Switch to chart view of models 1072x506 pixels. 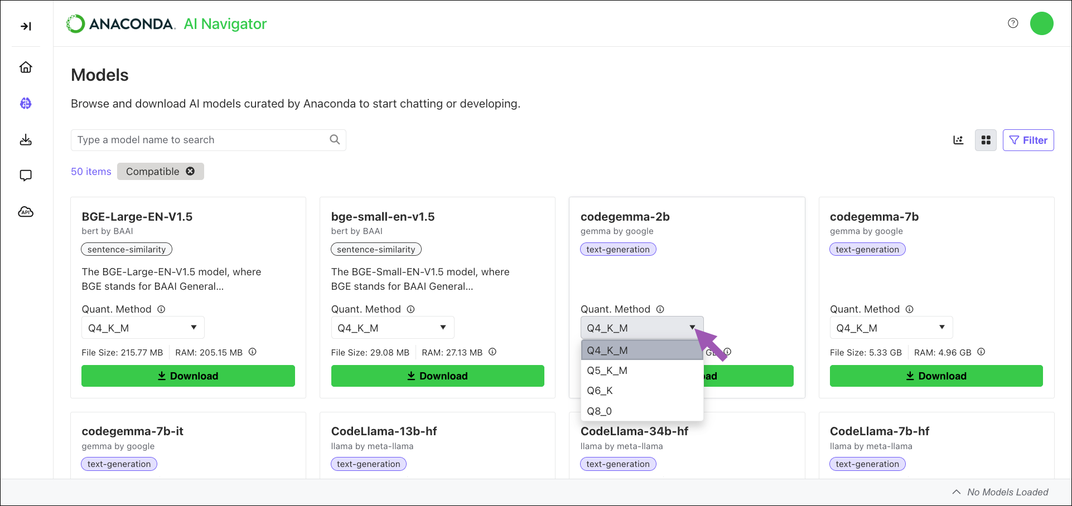pos(958,140)
